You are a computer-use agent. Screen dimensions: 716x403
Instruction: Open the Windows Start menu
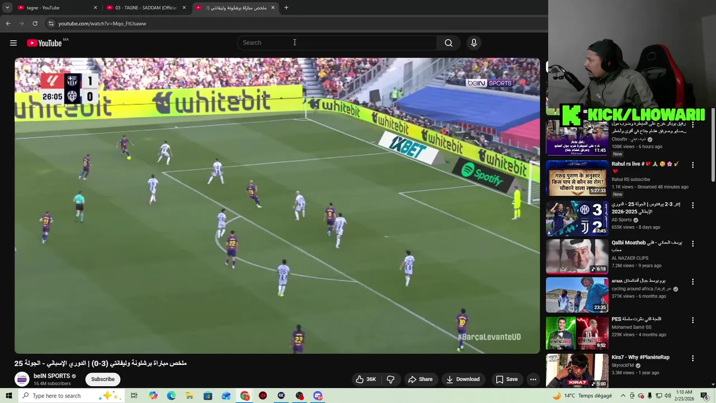pyautogui.click(x=8, y=396)
